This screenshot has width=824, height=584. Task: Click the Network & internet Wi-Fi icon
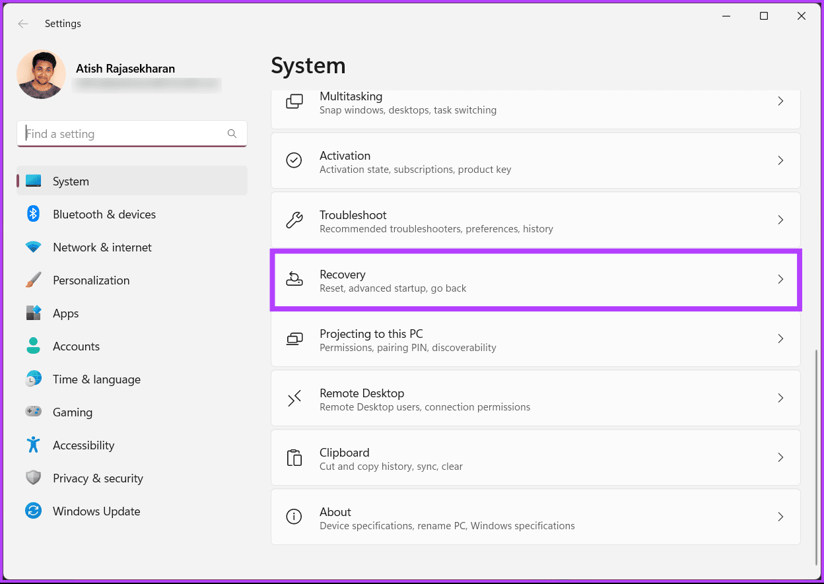[33, 247]
